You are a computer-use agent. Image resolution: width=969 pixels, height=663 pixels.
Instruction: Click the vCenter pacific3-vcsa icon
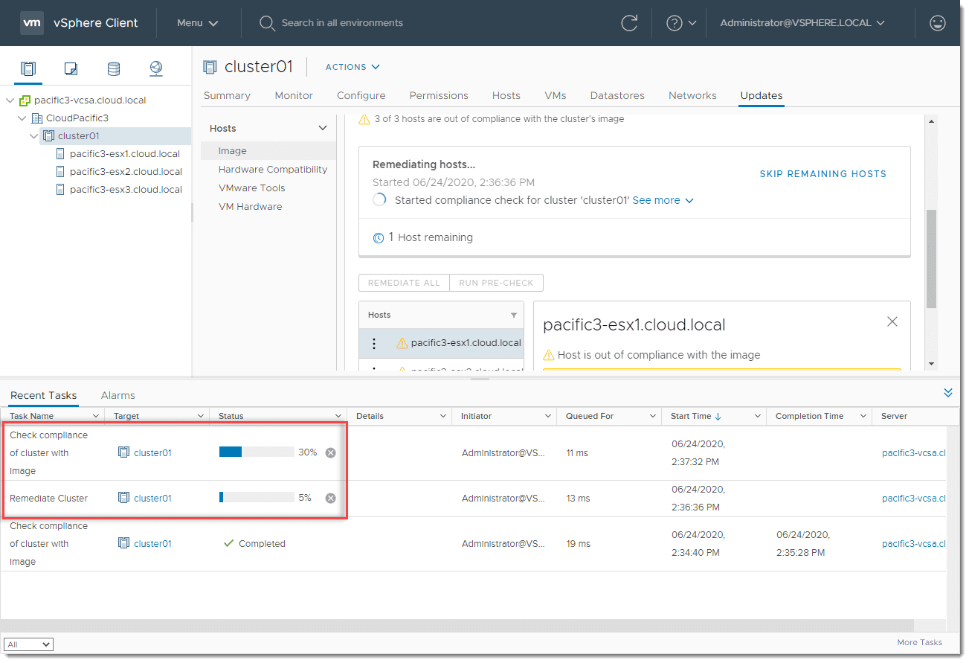[x=25, y=100]
